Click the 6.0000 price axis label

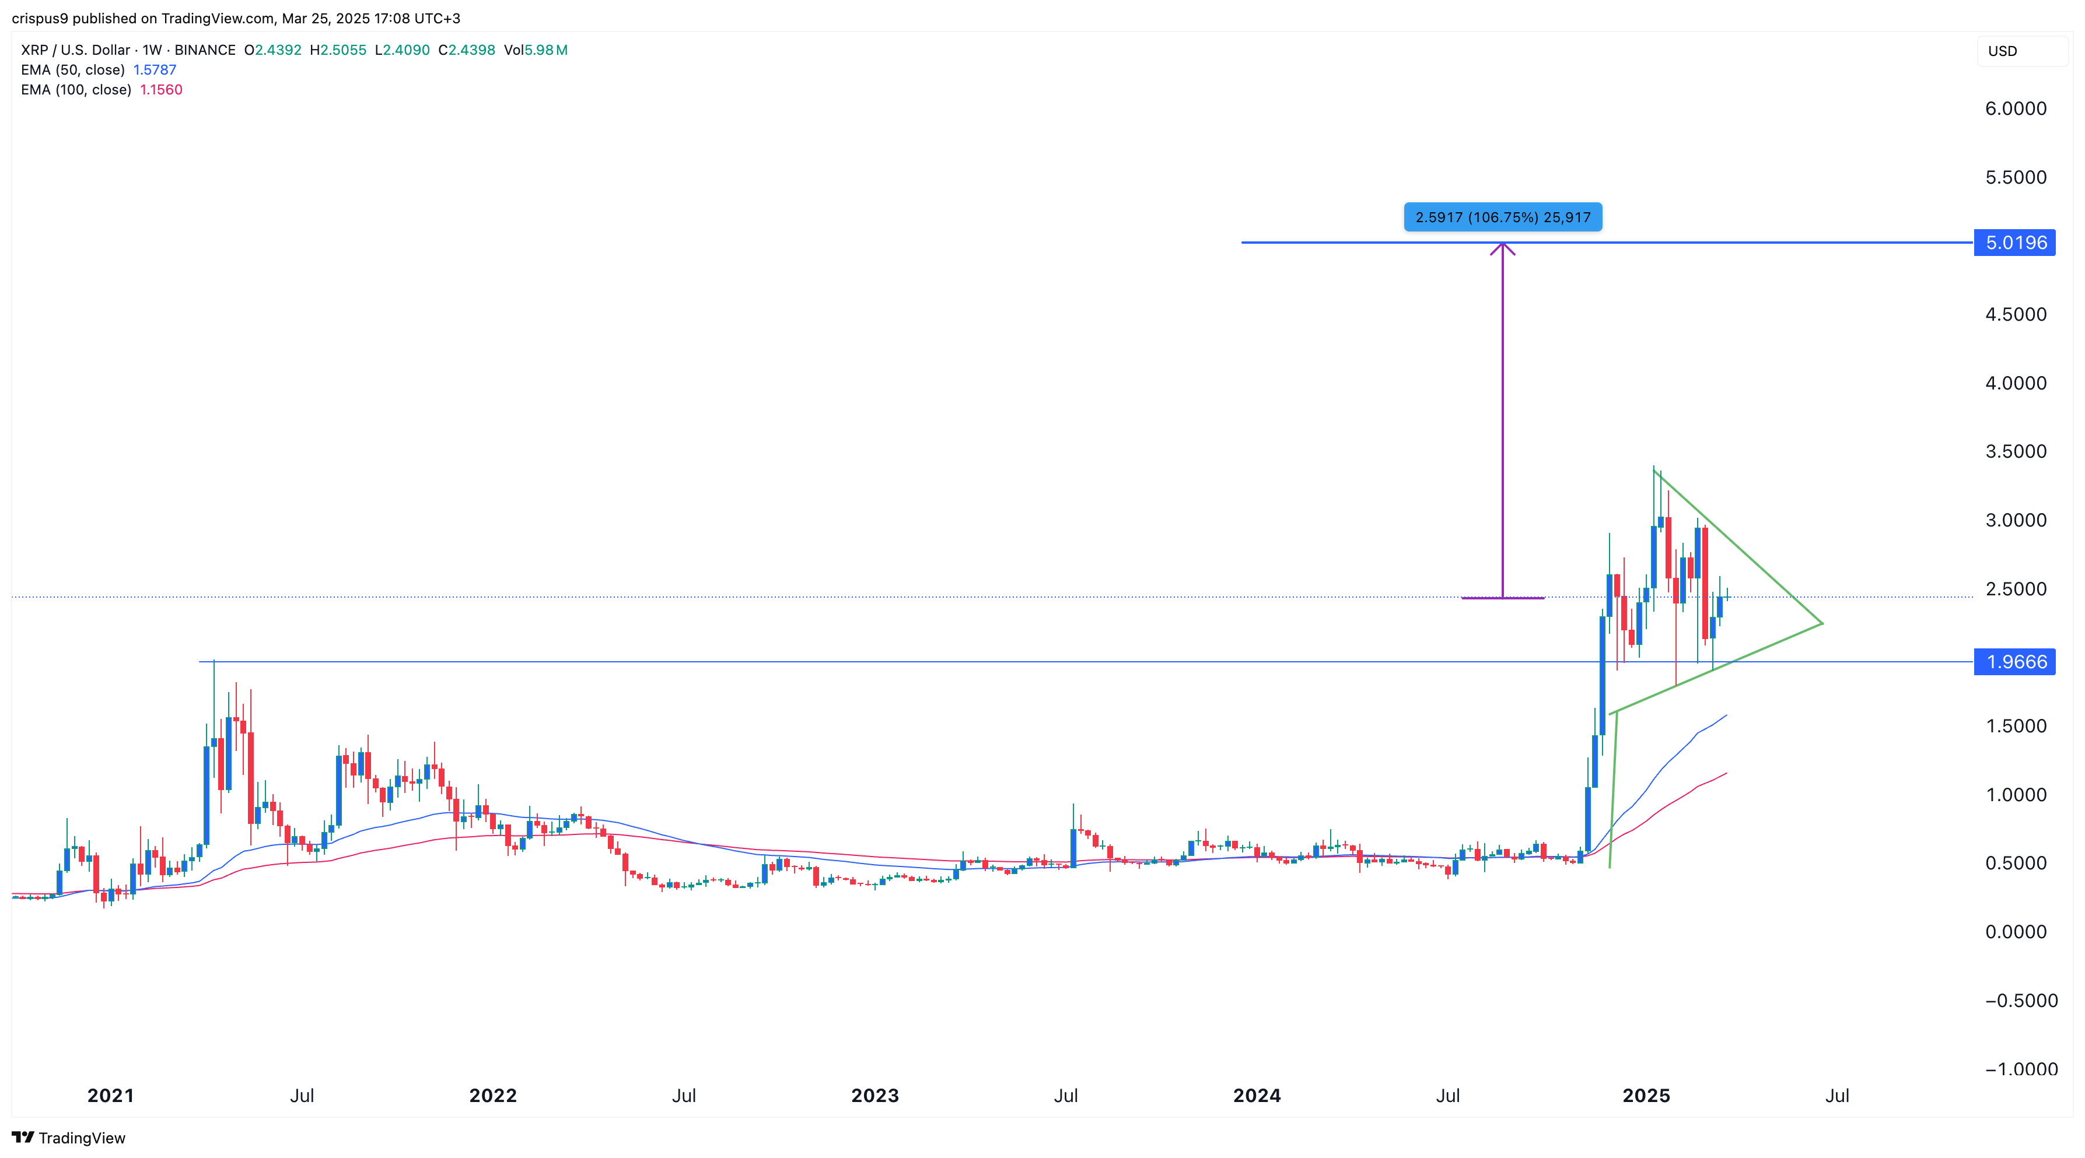click(2016, 108)
